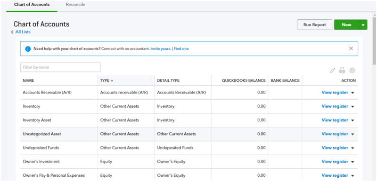The image size is (377, 181).
Task: Click the Find one link
Action: coord(181,49)
